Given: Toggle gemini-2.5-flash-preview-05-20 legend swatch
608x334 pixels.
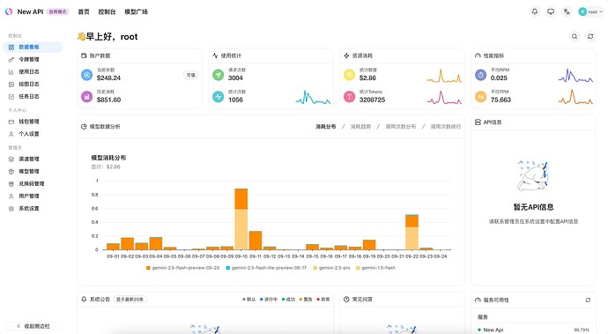Looking at the screenshot, I should (x=148, y=268).
